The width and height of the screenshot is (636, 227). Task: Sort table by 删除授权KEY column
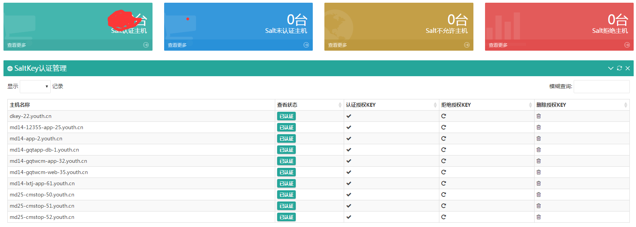pyautogui.click(x=582, y=105)
